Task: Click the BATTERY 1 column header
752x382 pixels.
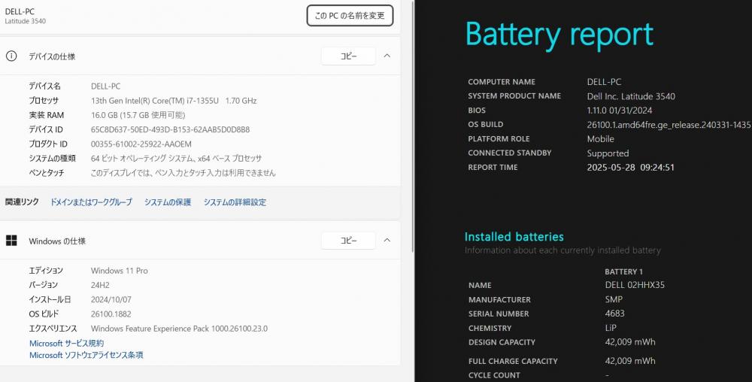Action: pos(623,271)
